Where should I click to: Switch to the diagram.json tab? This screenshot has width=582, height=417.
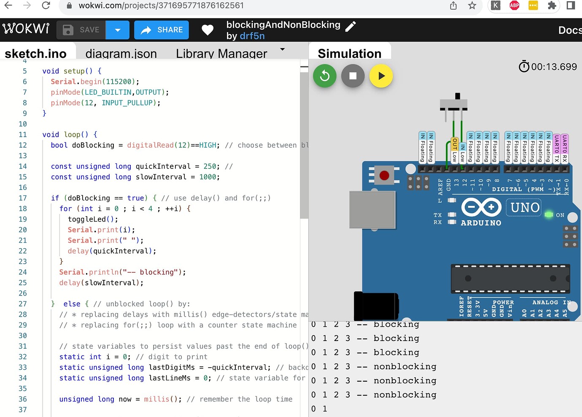[121, 53]
